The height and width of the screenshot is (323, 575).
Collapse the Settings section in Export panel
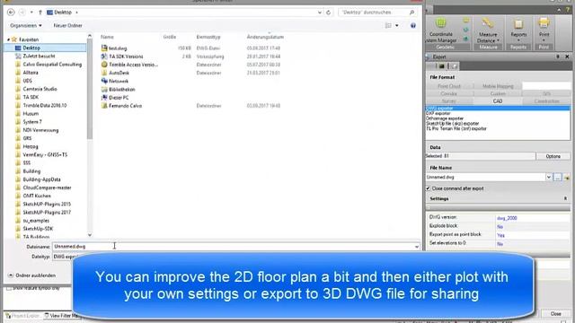click(565, 198)
